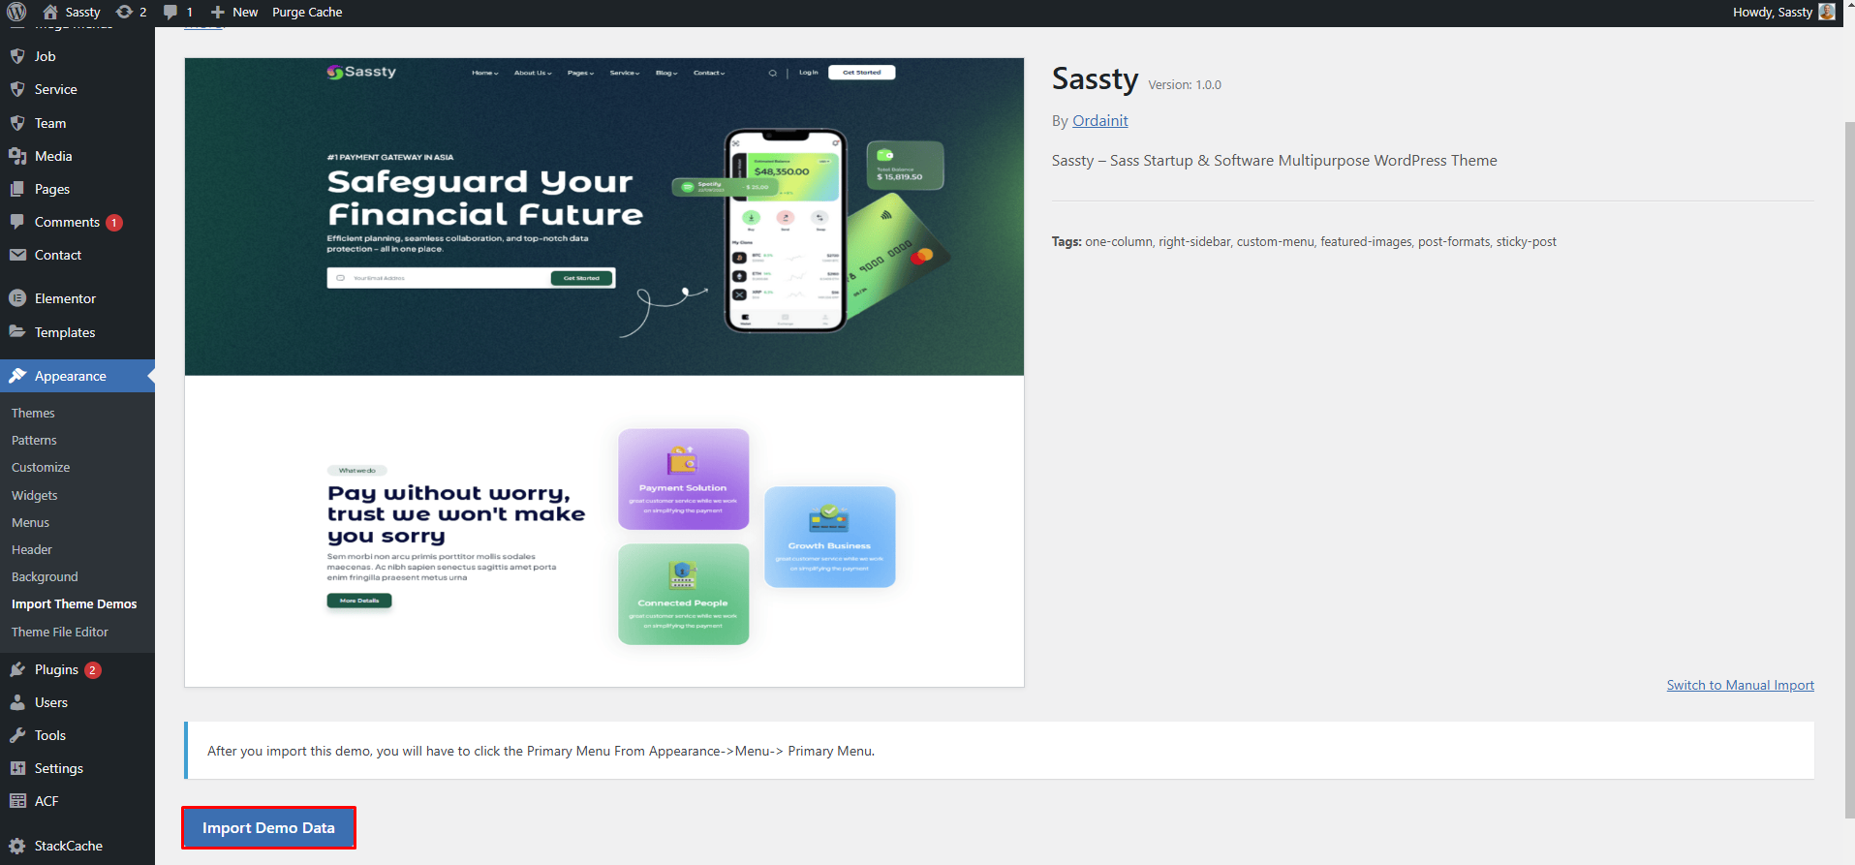Click the StackCache gear icon
Image resolution: width=1855 pixels, height=865 pixels.
[17, 846]
